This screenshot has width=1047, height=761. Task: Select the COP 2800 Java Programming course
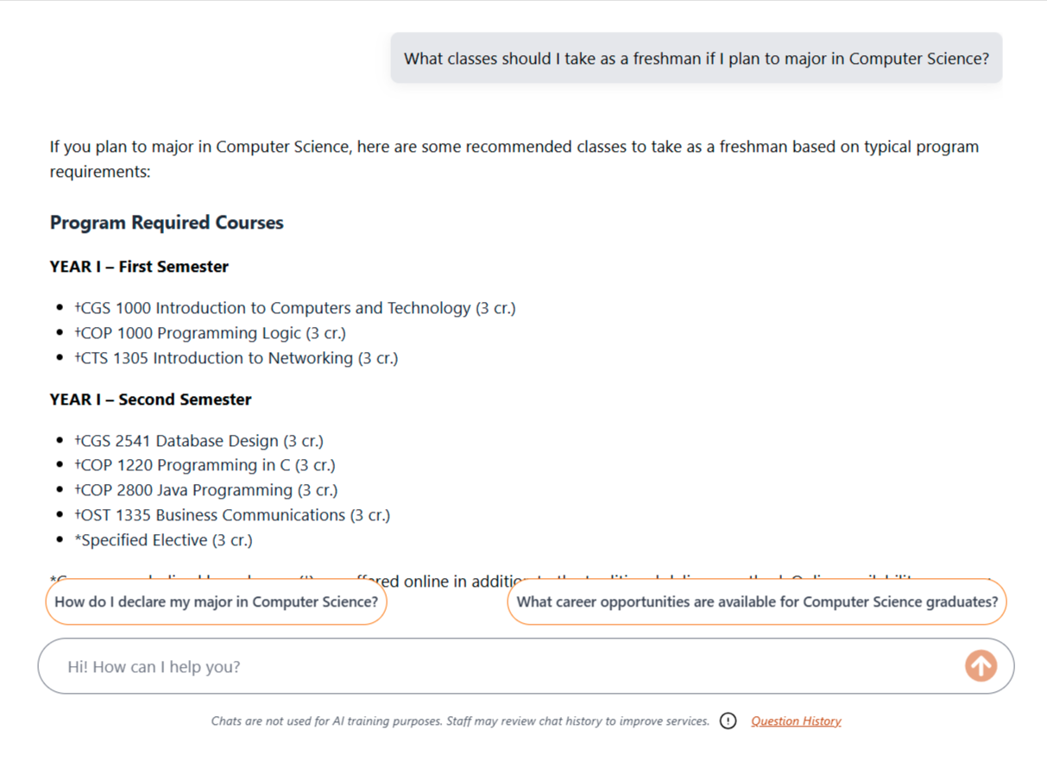pyautogui.click(x=205, y=490)
